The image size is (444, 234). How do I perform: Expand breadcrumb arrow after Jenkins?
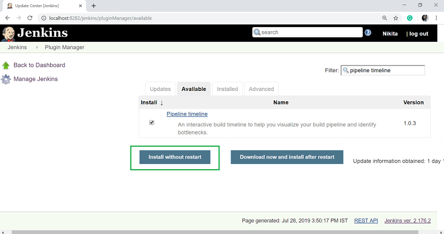[x=37, y=48]
